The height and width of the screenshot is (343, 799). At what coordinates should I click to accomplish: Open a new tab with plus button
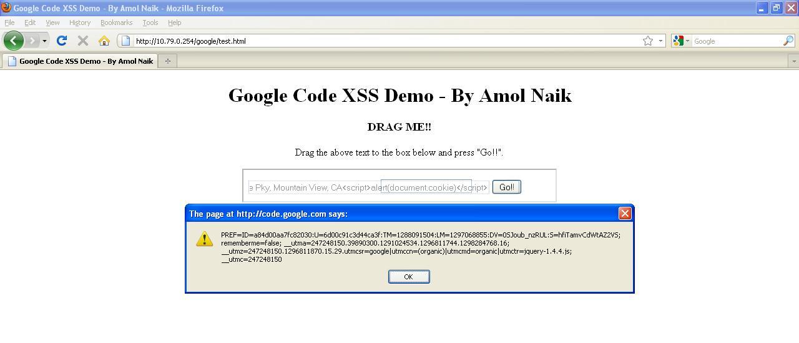pos(167,61)
